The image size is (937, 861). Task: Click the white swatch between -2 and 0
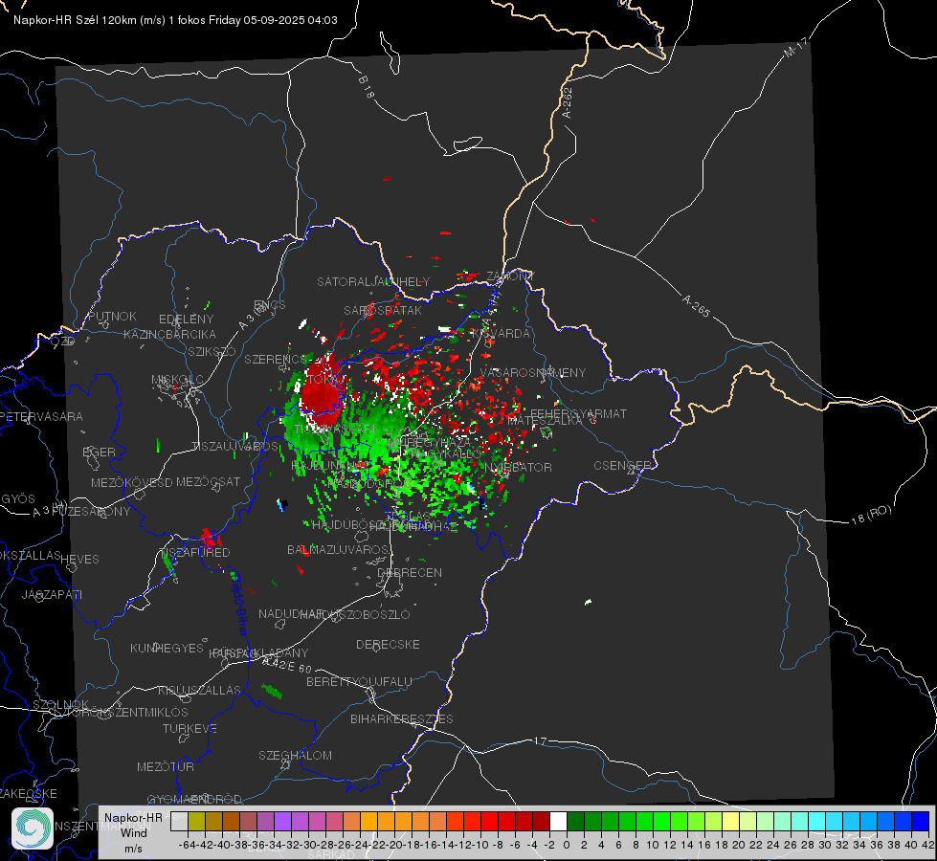click(x=558, y=822)
